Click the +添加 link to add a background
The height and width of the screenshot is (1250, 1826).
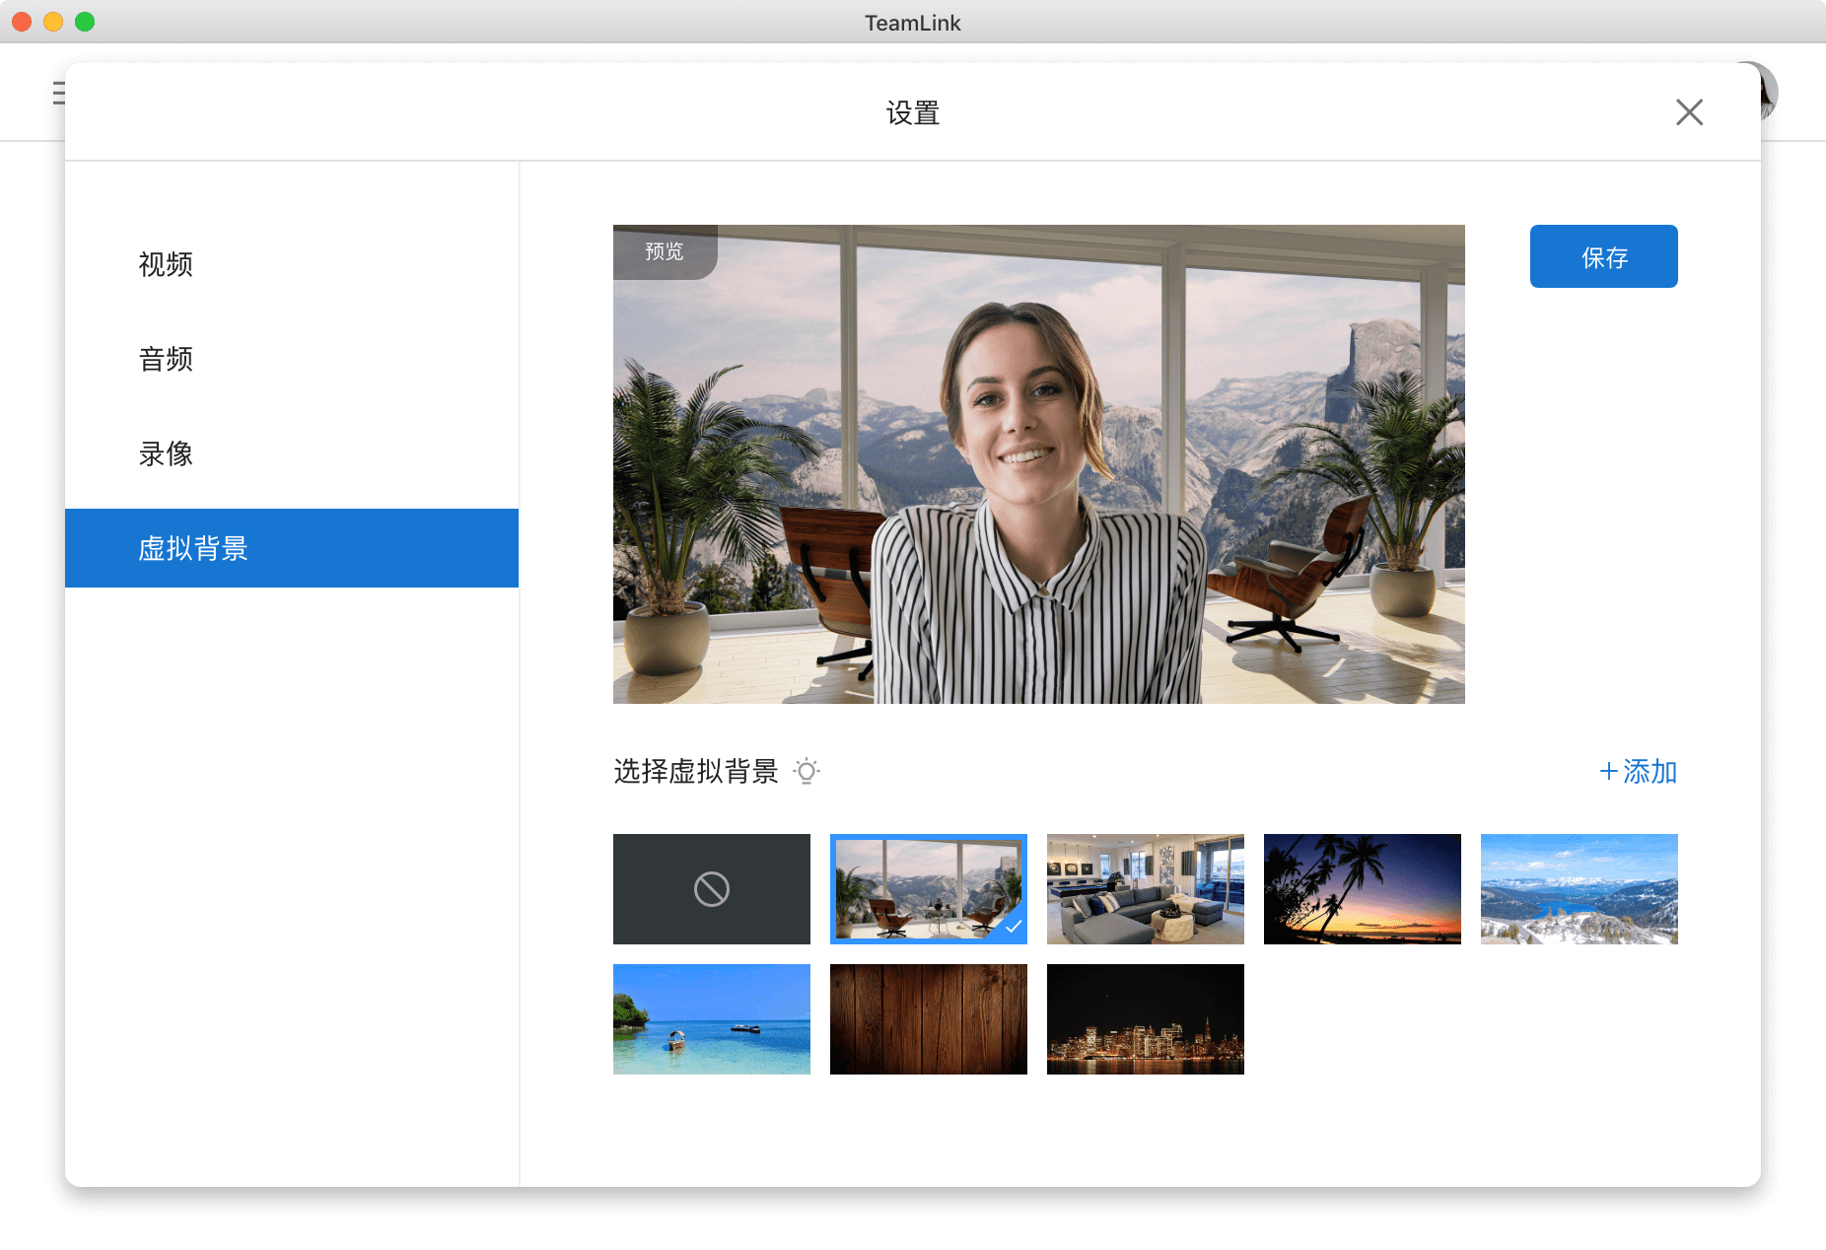click(1637, 771)
